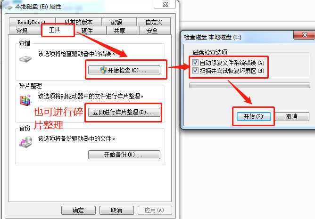Start disk check with 开始(S) button
315x219 pixels.
tap(254, 116)
